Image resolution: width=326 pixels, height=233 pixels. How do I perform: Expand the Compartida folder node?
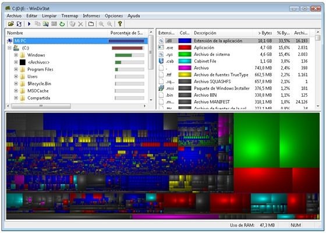coord(16,98)
